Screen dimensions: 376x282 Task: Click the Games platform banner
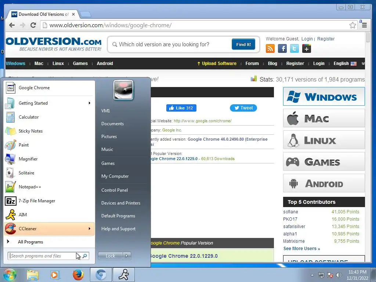(x=324, y=162)
